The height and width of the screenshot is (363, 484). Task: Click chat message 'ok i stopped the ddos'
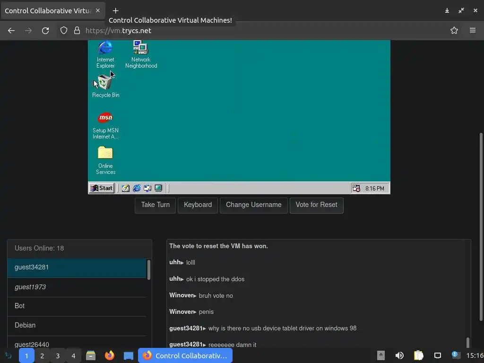[x=215, y=279]
